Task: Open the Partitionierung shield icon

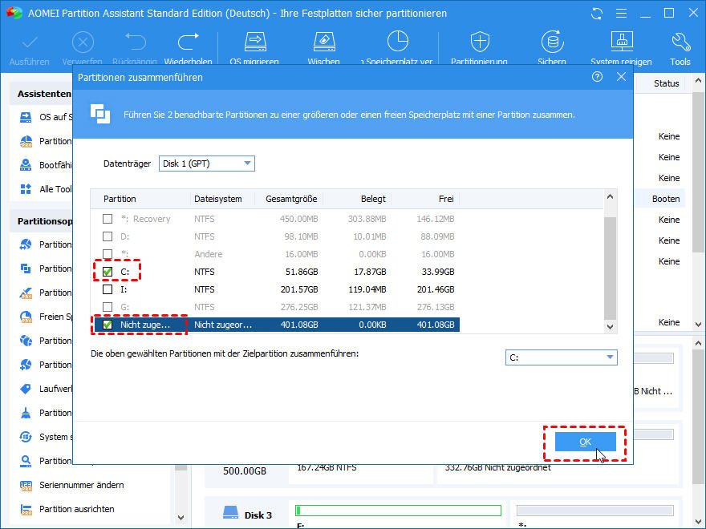Action: coord(479,42)
